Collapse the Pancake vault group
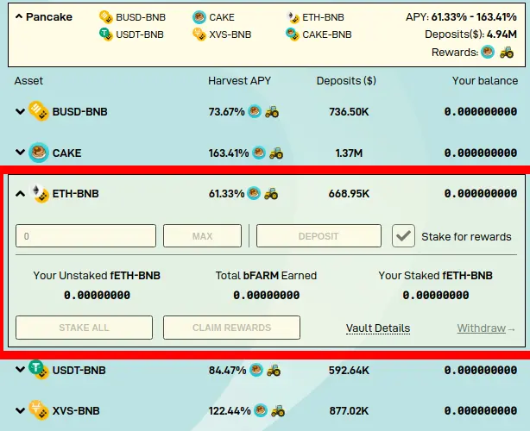 (19, 16)
